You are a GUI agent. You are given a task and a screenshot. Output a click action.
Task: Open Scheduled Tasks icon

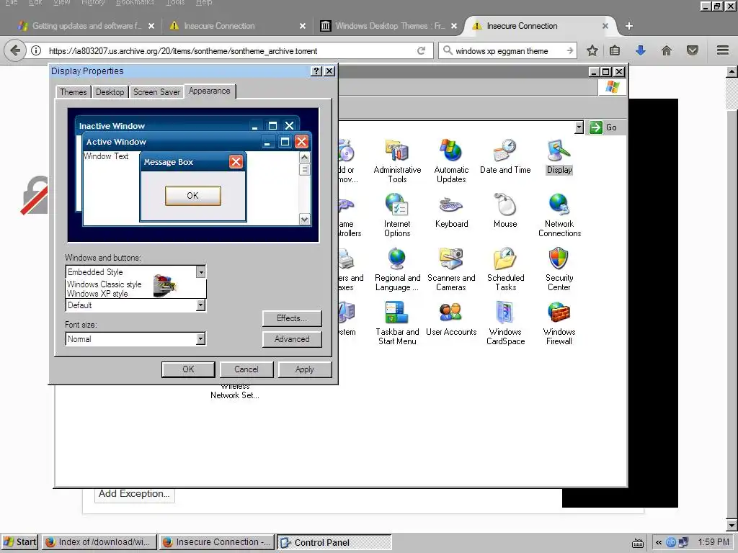(x=505, y=269)
